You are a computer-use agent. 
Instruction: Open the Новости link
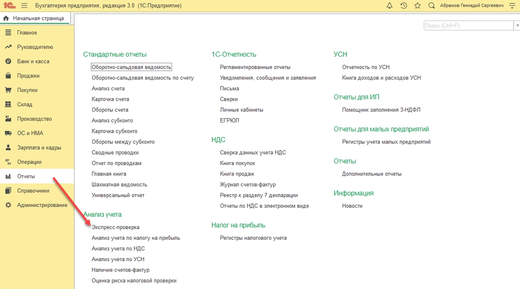pos(352,206)
